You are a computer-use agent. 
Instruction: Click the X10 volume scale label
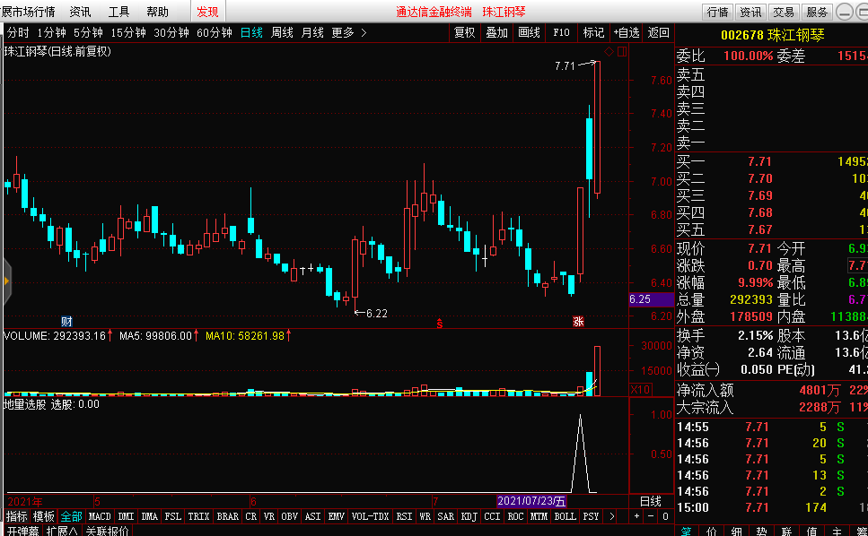640,390
